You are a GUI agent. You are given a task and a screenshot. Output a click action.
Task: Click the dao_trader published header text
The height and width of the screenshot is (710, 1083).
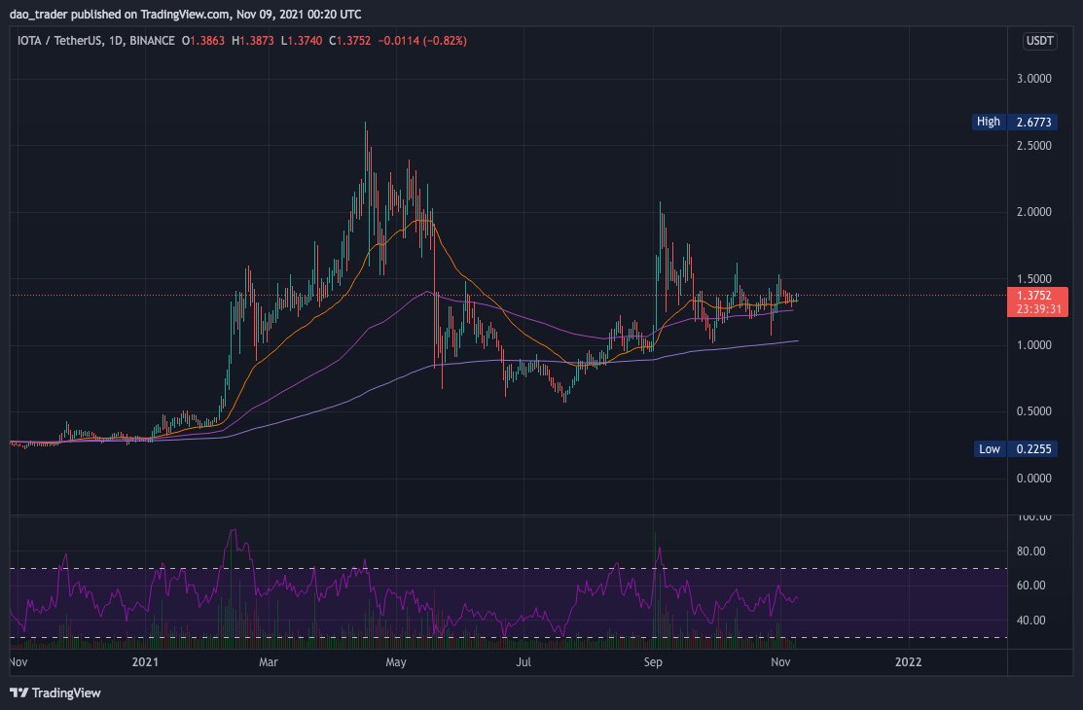tap(185, 14)
